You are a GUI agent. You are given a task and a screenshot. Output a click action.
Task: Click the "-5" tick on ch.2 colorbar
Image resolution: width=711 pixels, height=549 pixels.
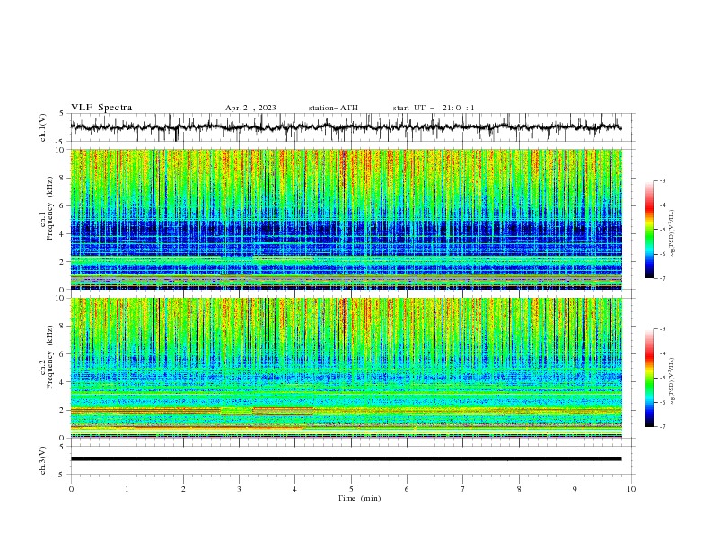click(663, 378)
